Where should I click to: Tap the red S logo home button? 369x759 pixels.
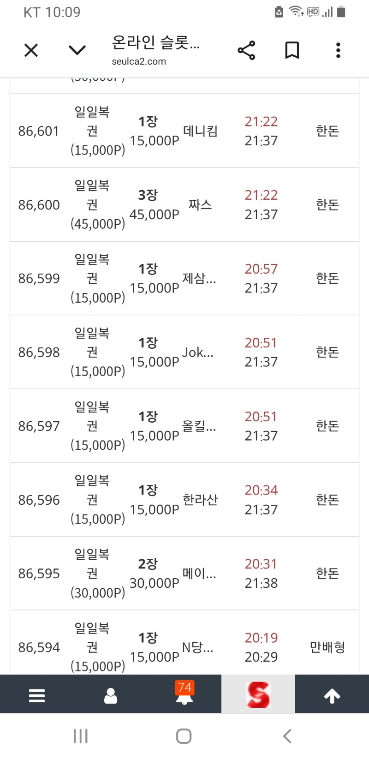pyautogui.click(x=258, y=694)
